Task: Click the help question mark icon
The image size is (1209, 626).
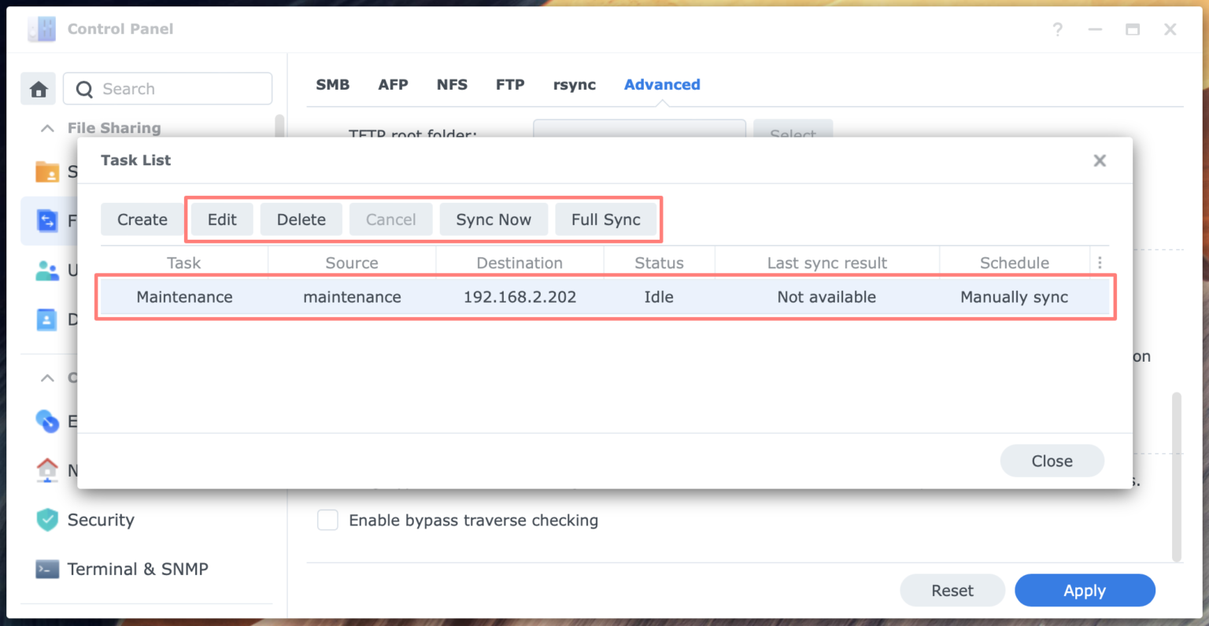Action: pyautogui.click(x=1057, y=29)
